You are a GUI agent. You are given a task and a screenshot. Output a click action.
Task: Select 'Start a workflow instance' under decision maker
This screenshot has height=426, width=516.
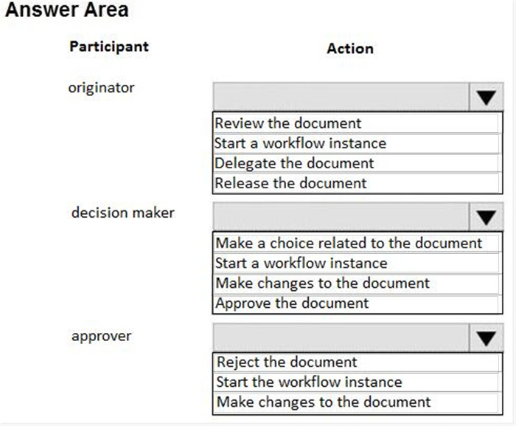(356, 263)
